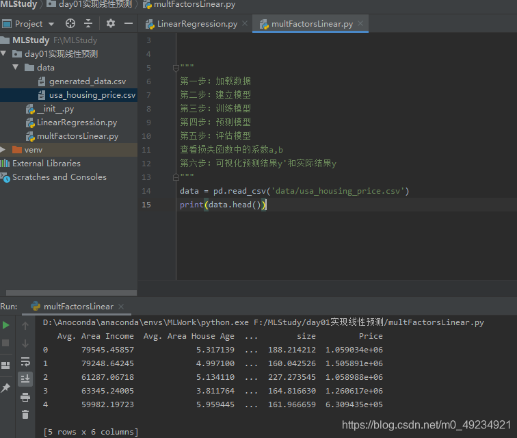The image size is (517, 438).
Task: Click the Down the stack trace arrow
Action: (25, 344)
